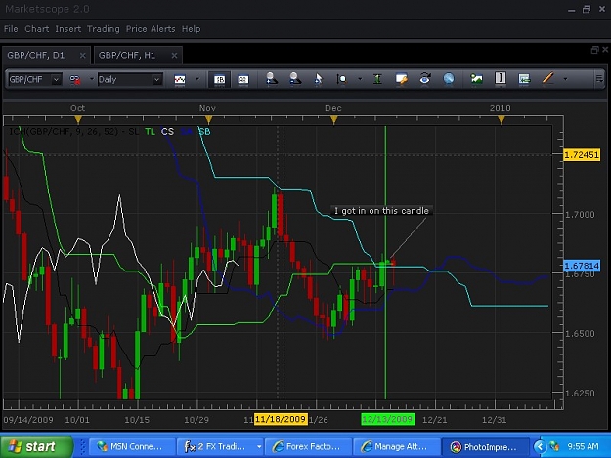The width and height of the screenshot is (611, 458).
Task: Click the chart type line icon
Action: pyautogui.click(x=180, y=80)
